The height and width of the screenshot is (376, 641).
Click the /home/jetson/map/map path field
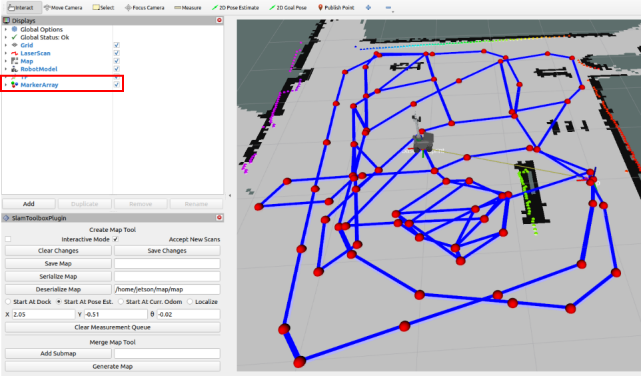click(x=167, y=289)
